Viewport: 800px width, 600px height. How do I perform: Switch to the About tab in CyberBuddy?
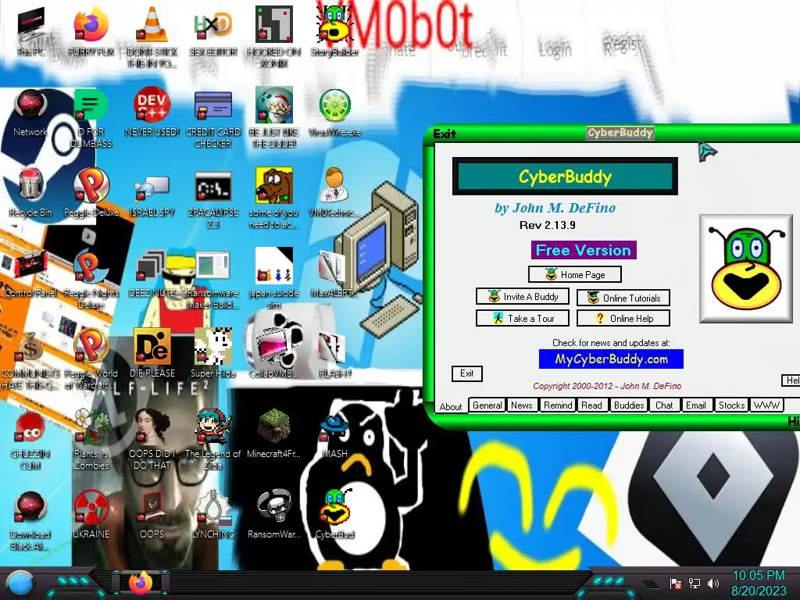pos(451,406)
